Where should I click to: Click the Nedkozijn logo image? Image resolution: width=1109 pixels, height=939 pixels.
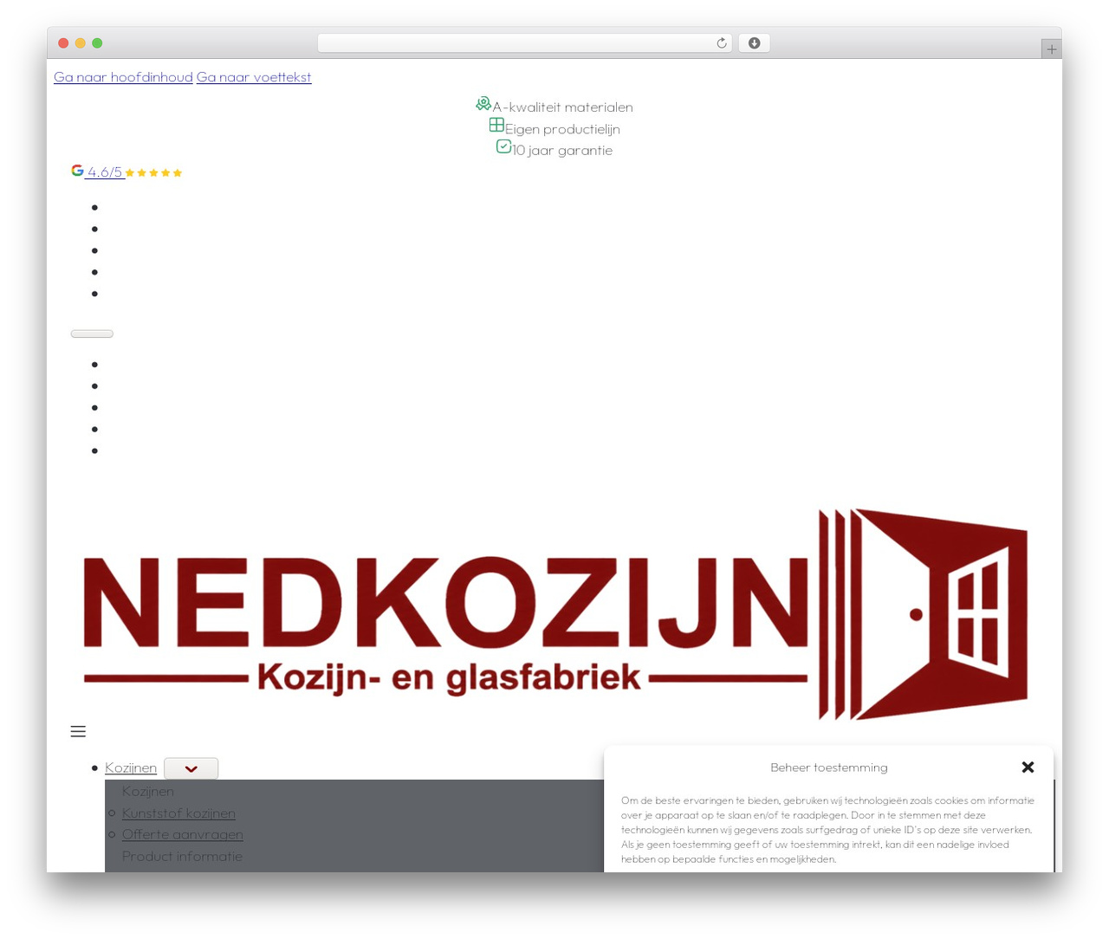tap(554, 614)
